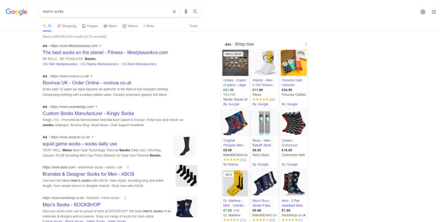440x222 pixels.
Task: Open the ASOS result three-dot menu
Action: (x=128, y=167)
